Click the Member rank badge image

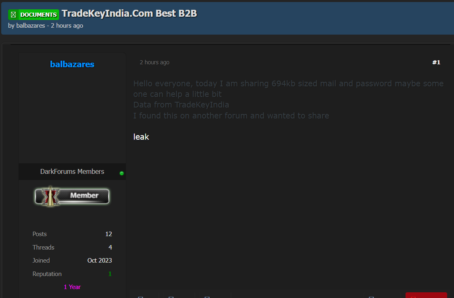(x=72, y=196)
